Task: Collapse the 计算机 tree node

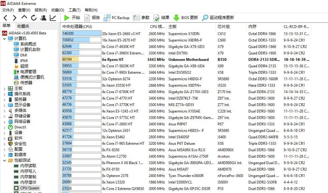Action: tap(4, 39)
